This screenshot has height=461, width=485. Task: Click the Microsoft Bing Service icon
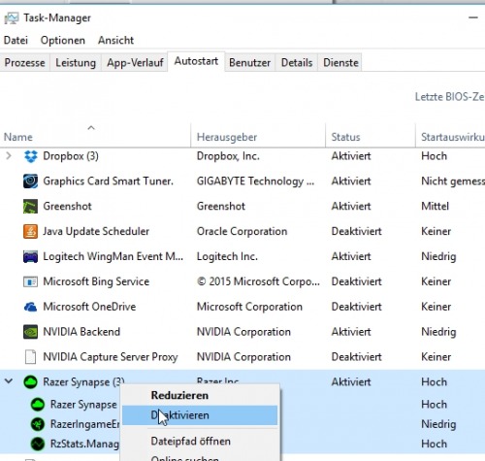(30, 281)
